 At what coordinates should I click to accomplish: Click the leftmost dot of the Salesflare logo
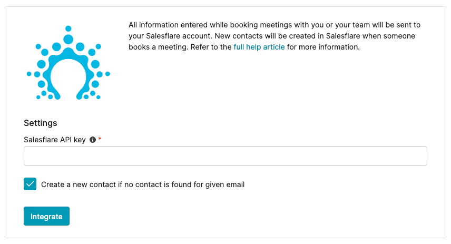point(29,74)
